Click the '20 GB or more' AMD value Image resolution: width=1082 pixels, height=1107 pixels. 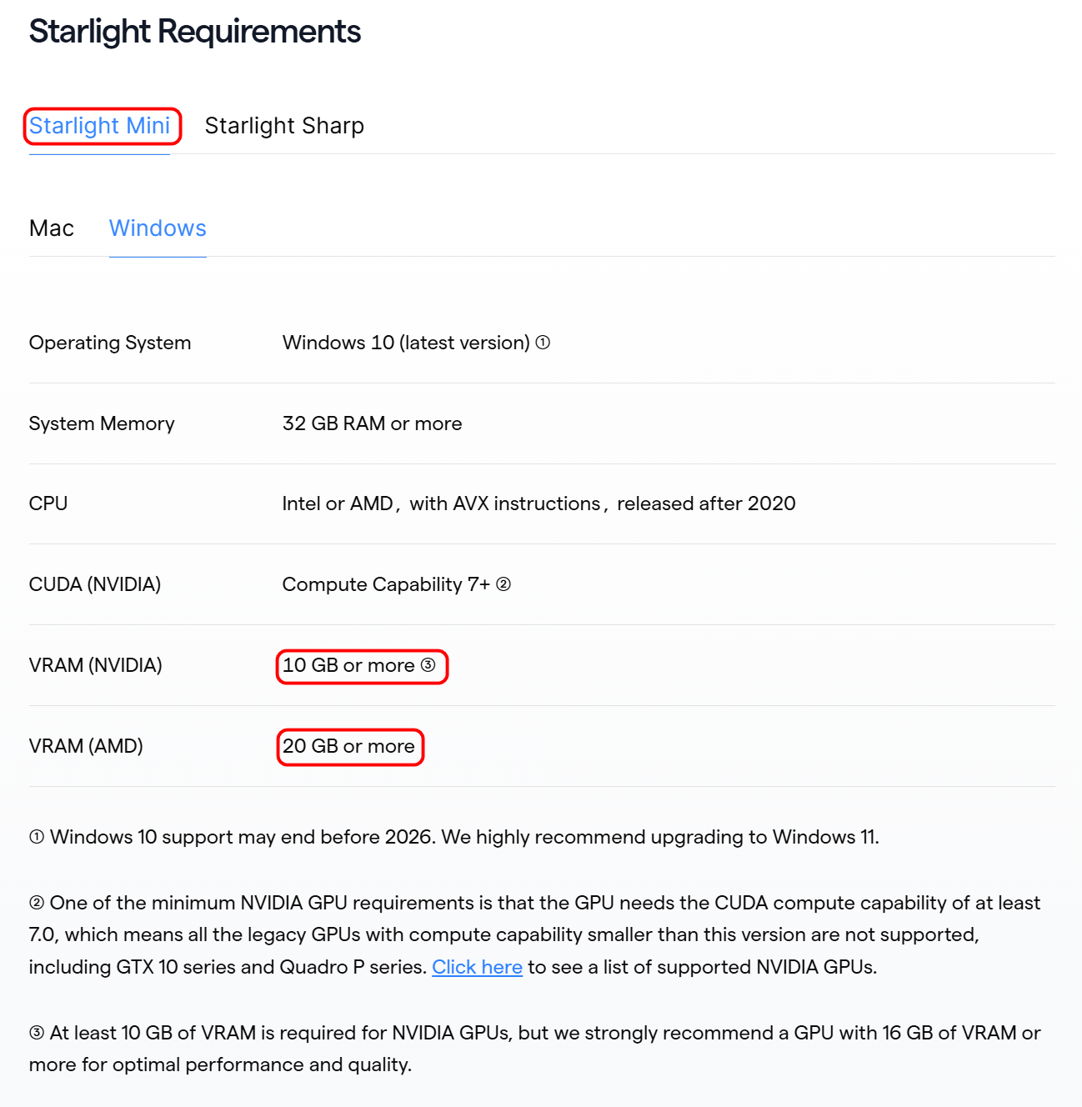348,746
